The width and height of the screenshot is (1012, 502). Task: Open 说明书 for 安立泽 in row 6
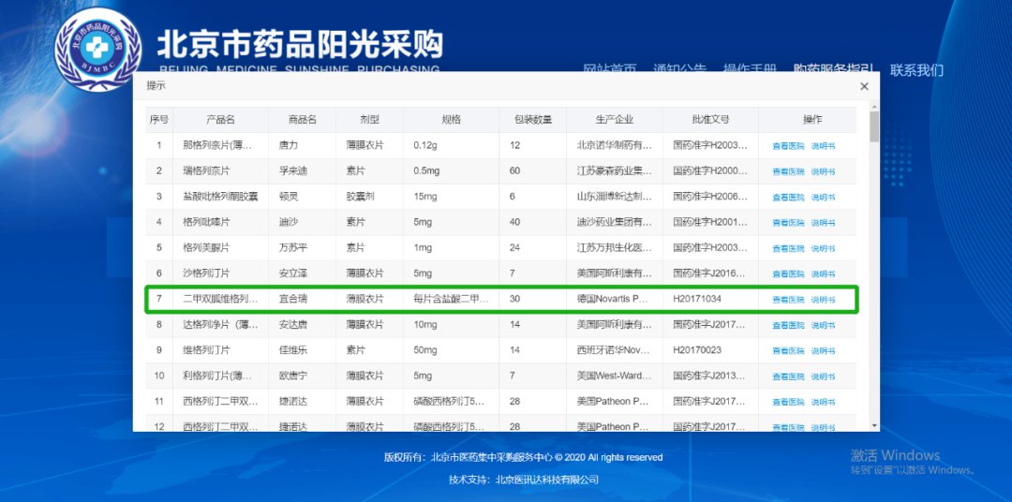click(x=823, y=274)
